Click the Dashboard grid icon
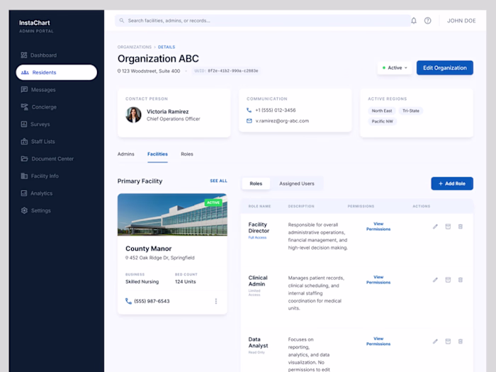This screenshot has width=496, height=372. click(24, 55)
